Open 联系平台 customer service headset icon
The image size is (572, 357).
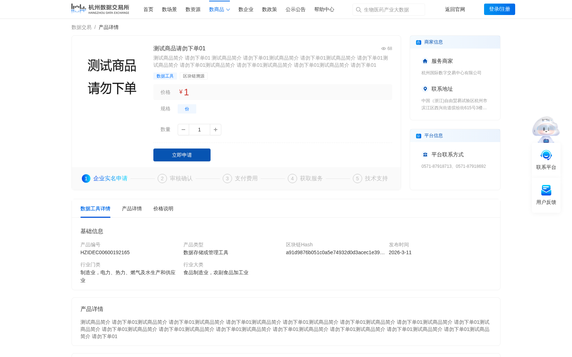546,155
